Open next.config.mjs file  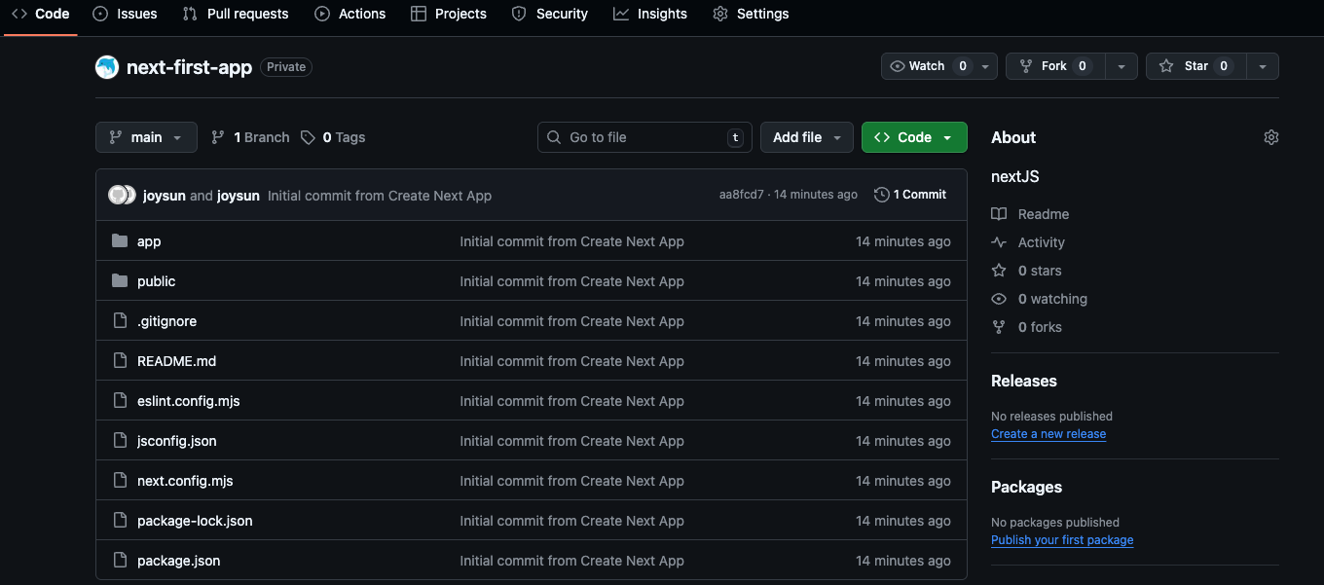tap(185, 481)
